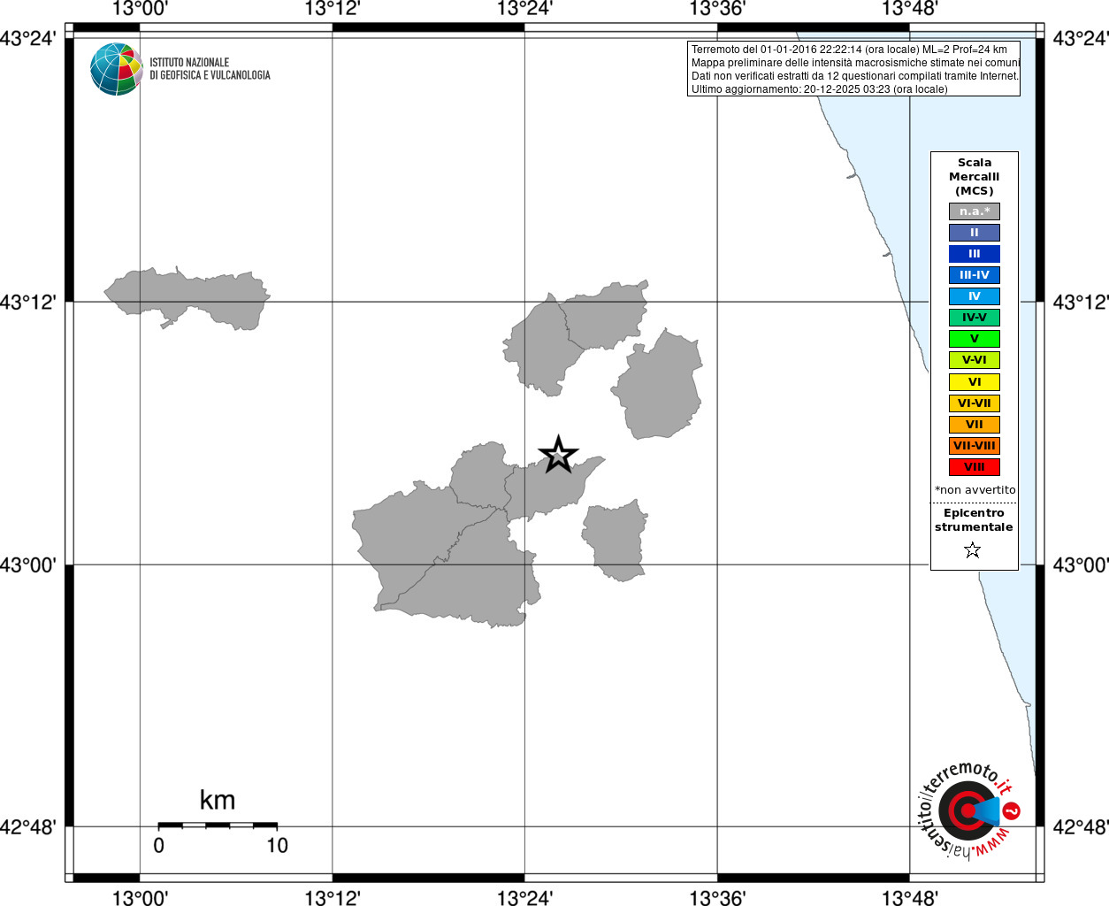Click the bottom axis label 13°48'
The image size is (1109, 906).
point(910,897)
